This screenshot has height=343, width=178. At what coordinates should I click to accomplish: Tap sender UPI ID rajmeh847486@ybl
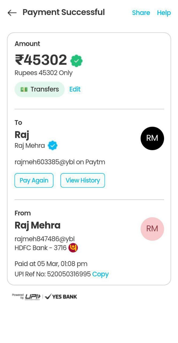[44, 239]
